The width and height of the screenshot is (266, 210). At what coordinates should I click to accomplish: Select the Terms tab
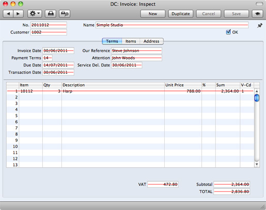point(112,41)
